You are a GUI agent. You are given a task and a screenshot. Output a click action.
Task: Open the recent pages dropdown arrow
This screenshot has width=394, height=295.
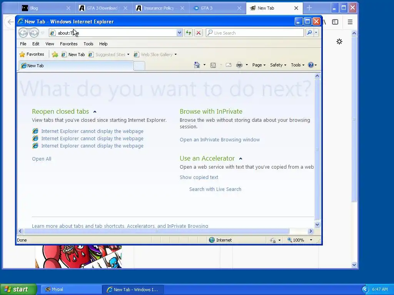point(42,33)
